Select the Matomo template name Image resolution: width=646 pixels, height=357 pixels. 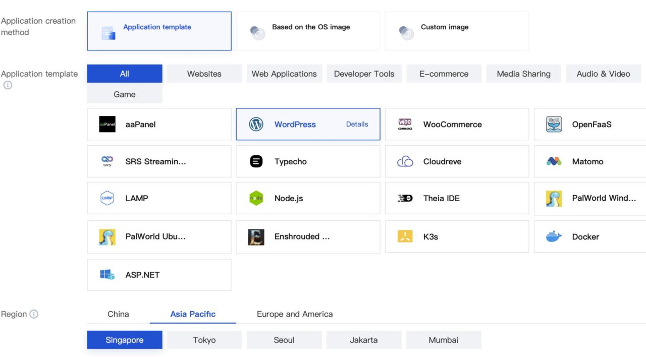588,161
